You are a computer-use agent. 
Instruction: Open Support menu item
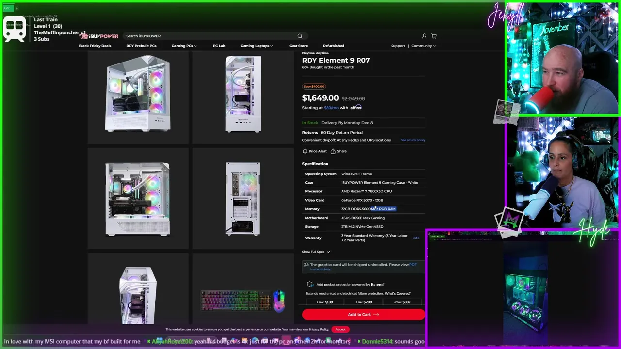coord(398,46)
